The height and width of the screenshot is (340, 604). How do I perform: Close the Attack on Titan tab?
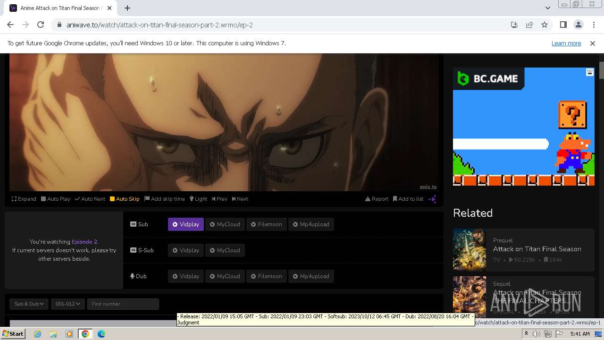(x=109, y=8)
